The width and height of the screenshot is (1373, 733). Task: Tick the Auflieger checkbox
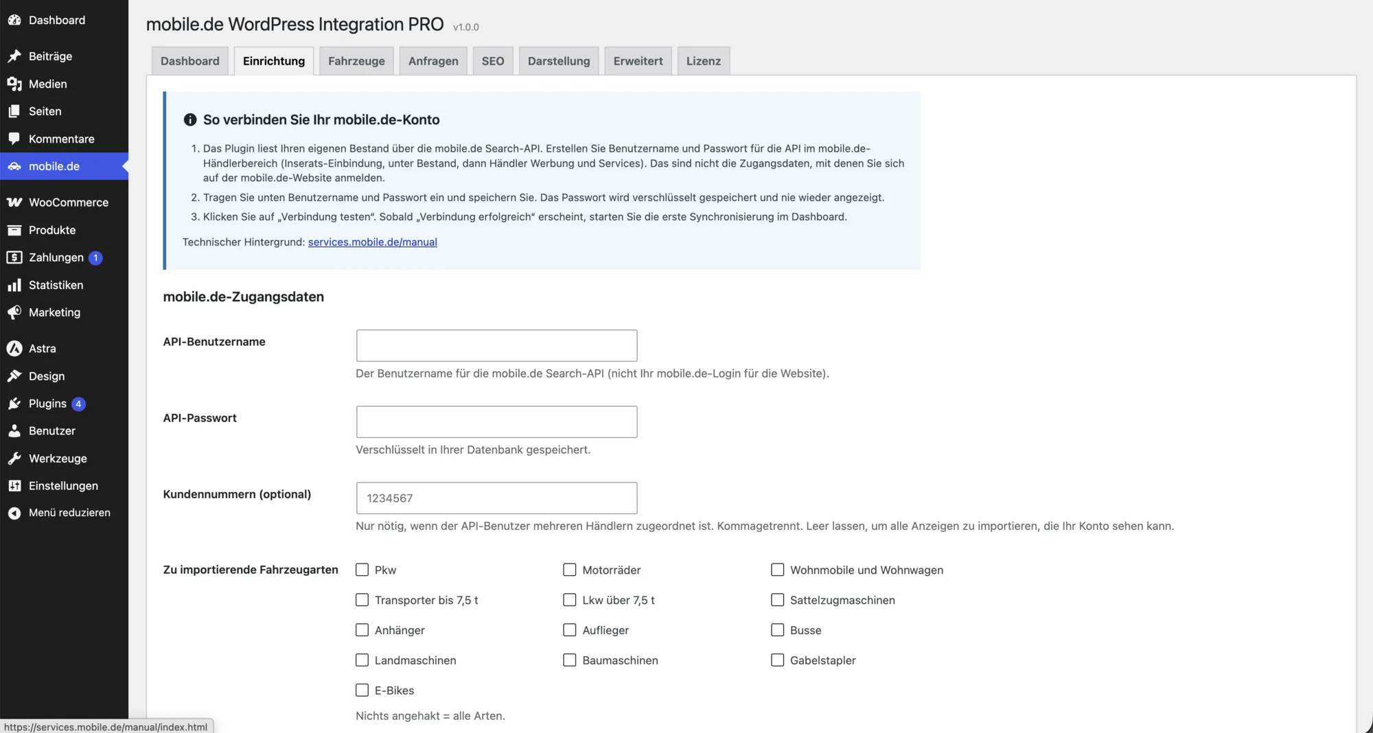pyautogui.click(x=570, y=630)
